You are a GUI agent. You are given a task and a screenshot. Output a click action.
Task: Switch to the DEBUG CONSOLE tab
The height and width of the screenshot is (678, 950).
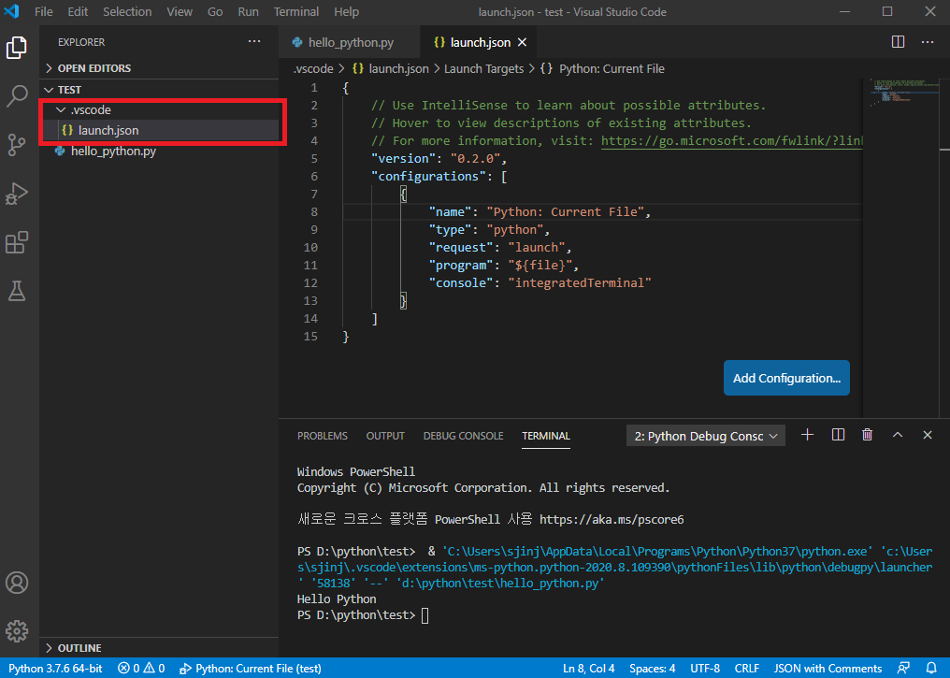464,436
